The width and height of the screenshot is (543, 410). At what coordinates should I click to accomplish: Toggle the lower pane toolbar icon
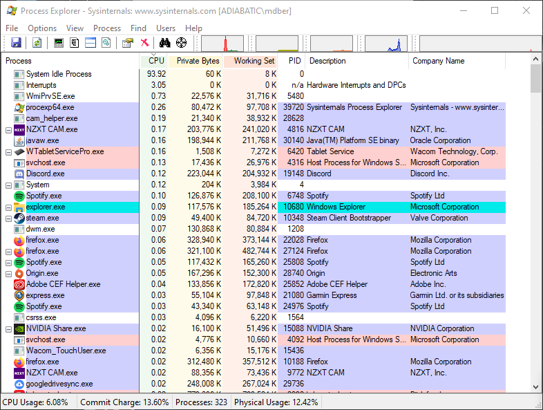[90, 43]
